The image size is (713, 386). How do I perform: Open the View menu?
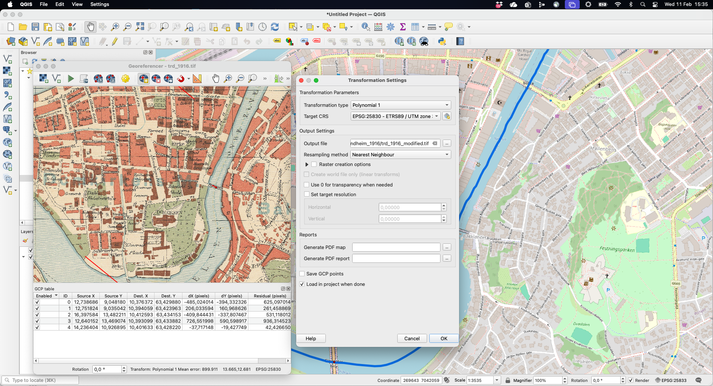(77, 4)
